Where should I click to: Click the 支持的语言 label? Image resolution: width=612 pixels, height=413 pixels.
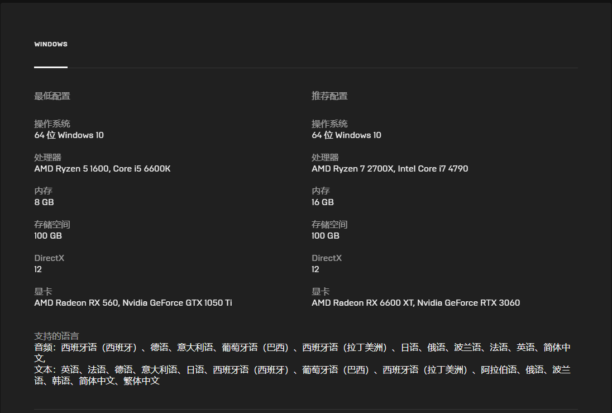click(x=56, y=336)
